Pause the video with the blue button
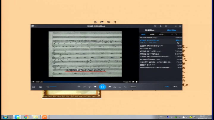The height and width of the screenshot is (120, 214). (x=102, y=87)
